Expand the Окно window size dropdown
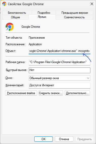96x144 pixels. pos(59,78)
